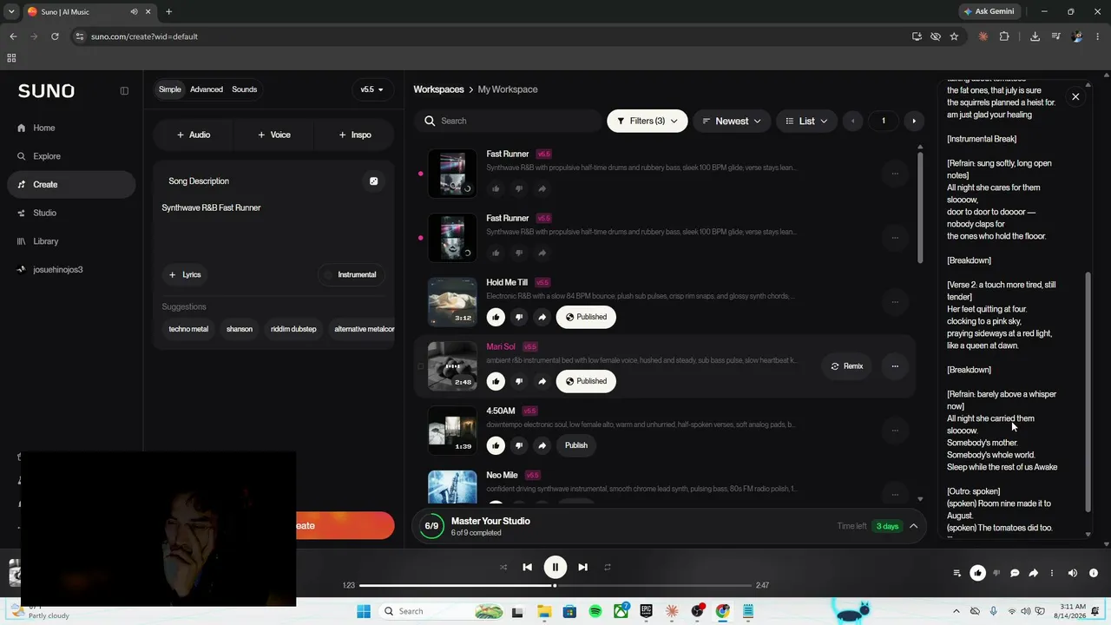Open player more options menu
1111x625 pixels.
pos(1052,573)
